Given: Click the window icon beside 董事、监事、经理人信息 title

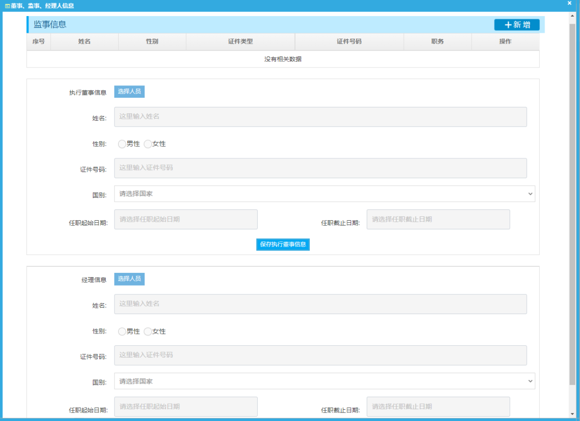Looking at the screenshot, I should click(x=7, y=6).
